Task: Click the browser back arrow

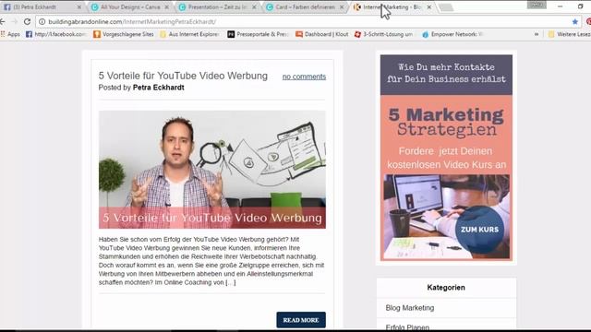Action: (x=3, y=22)
